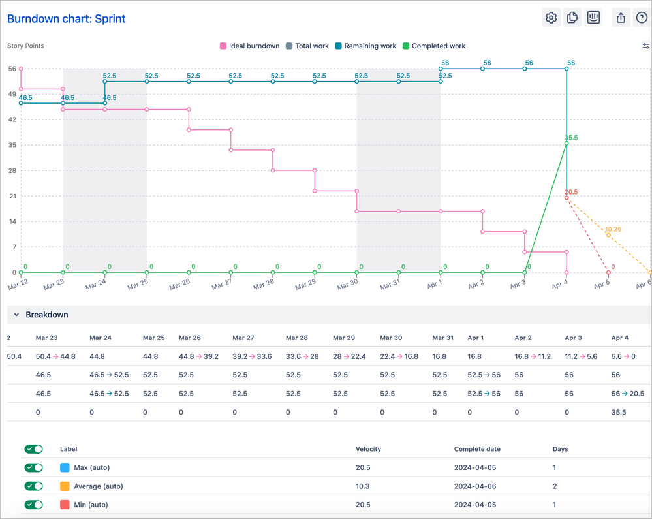This screenshot has height=519, width=652.
Task: Open the help question mark icon
Action: [x=642, y=18]
